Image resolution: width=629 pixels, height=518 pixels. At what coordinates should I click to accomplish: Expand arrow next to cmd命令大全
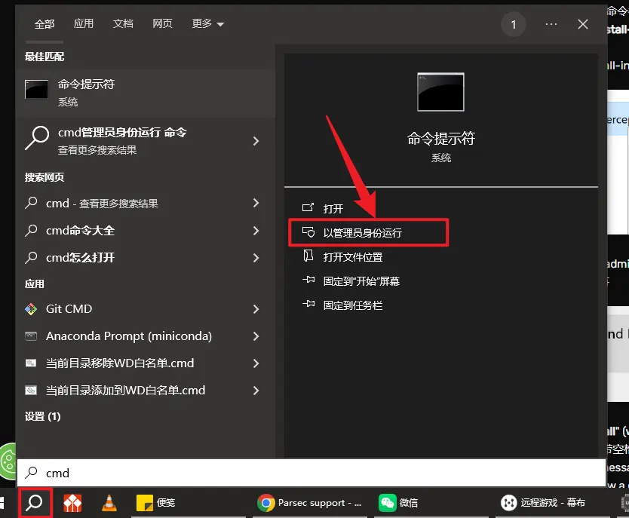[x=256, y=231]
